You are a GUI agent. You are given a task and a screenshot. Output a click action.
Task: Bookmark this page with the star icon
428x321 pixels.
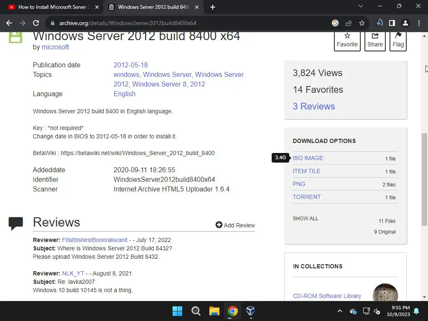click(x=362, y=23)
